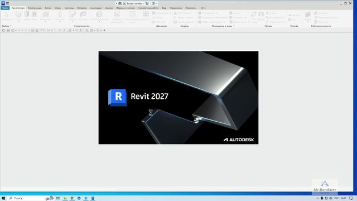
Task: Open Task View on the taskbar
Action: pyautogui.click(x=58, y=198)
